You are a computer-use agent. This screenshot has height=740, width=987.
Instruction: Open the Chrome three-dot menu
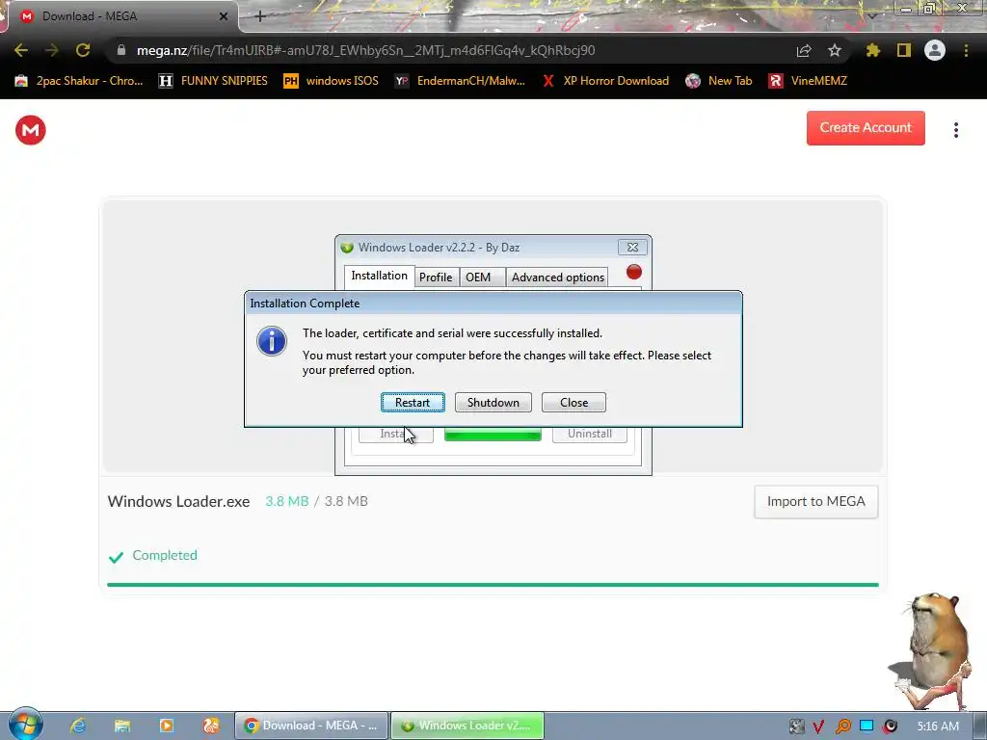coord(966,50)
